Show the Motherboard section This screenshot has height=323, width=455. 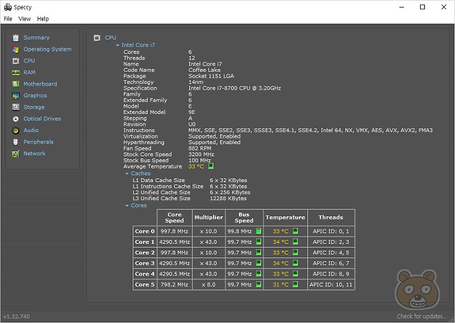40,84
